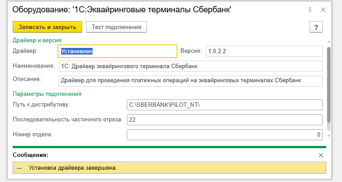Open help with the question mark button
The width and height of the screenshot is (342, 182).
316,27
